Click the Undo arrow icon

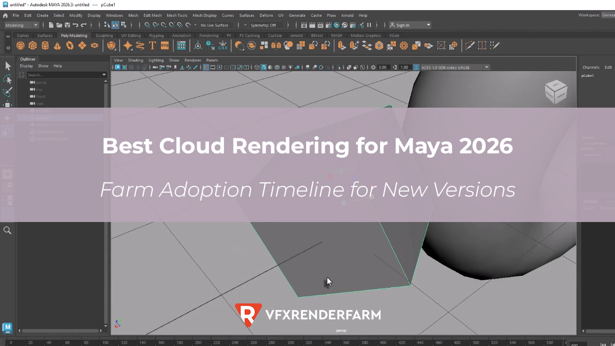75,25
